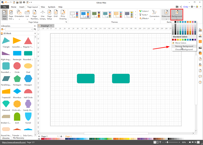The height and width of the screenshot is (145, 203).
Task: Open the File Recovery tab
Action: [19, 138]
